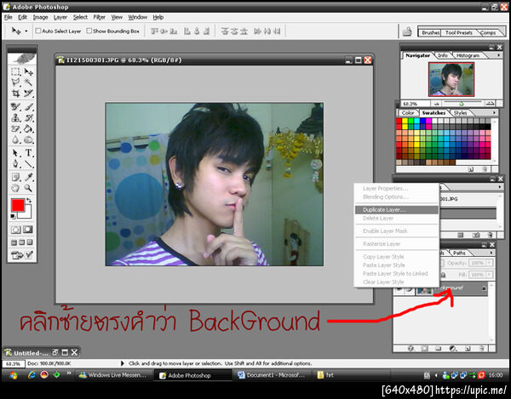Click the Navigator preview thumbnail
Screen dimensions: 511x399
point(451,79)
